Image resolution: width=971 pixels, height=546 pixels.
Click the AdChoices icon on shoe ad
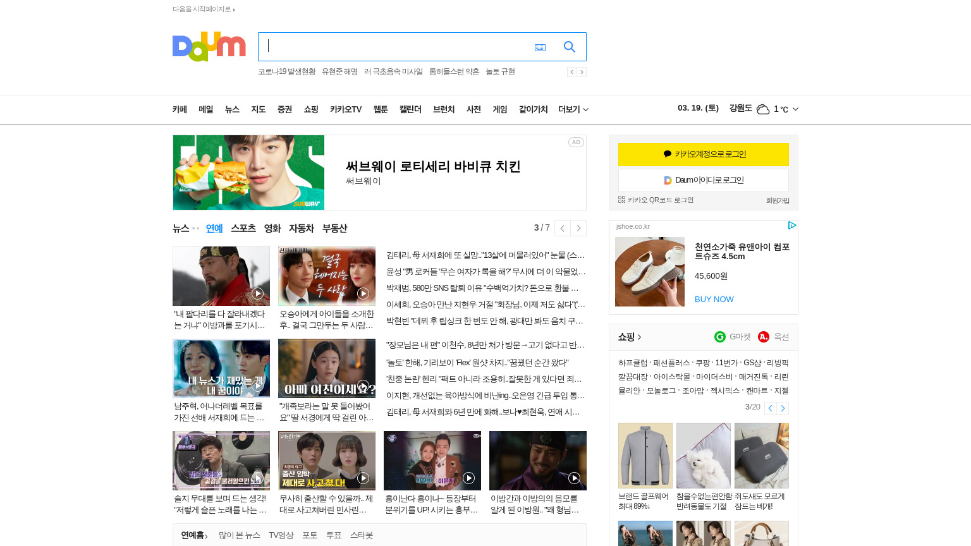791,226
